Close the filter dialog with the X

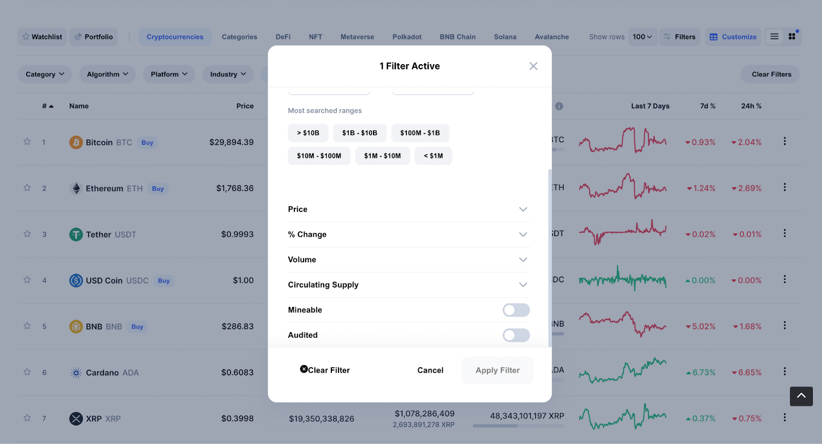tap(533, 66)
